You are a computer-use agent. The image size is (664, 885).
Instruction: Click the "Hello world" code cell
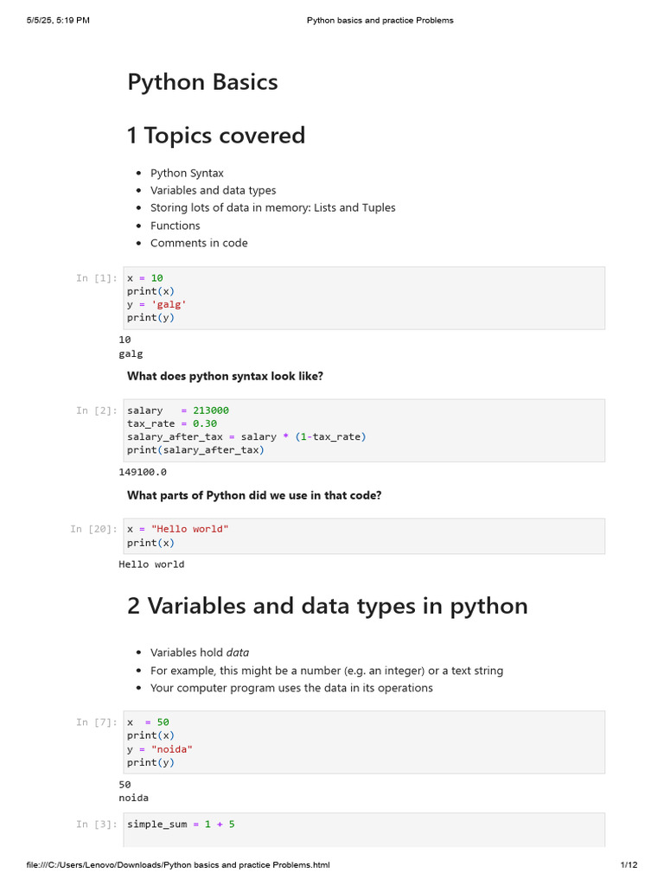pyautogui.click(x=363, y=536)
